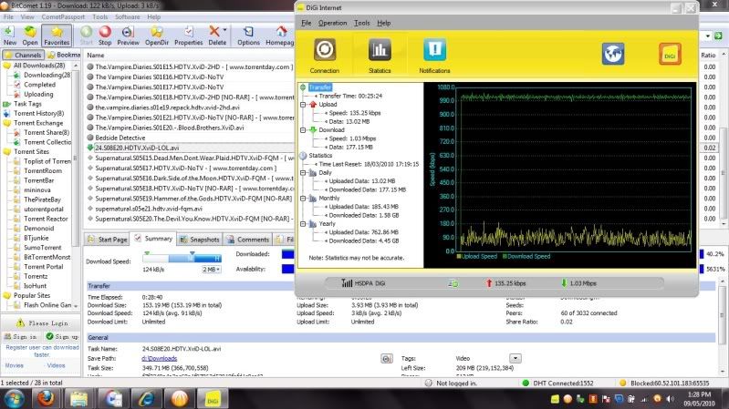Image resolution: width=729 pixels, height=409 pixels.
Task: Open the Connection panel in DiGi Internet
Action: pyautogui.click(x=324, y=55)
